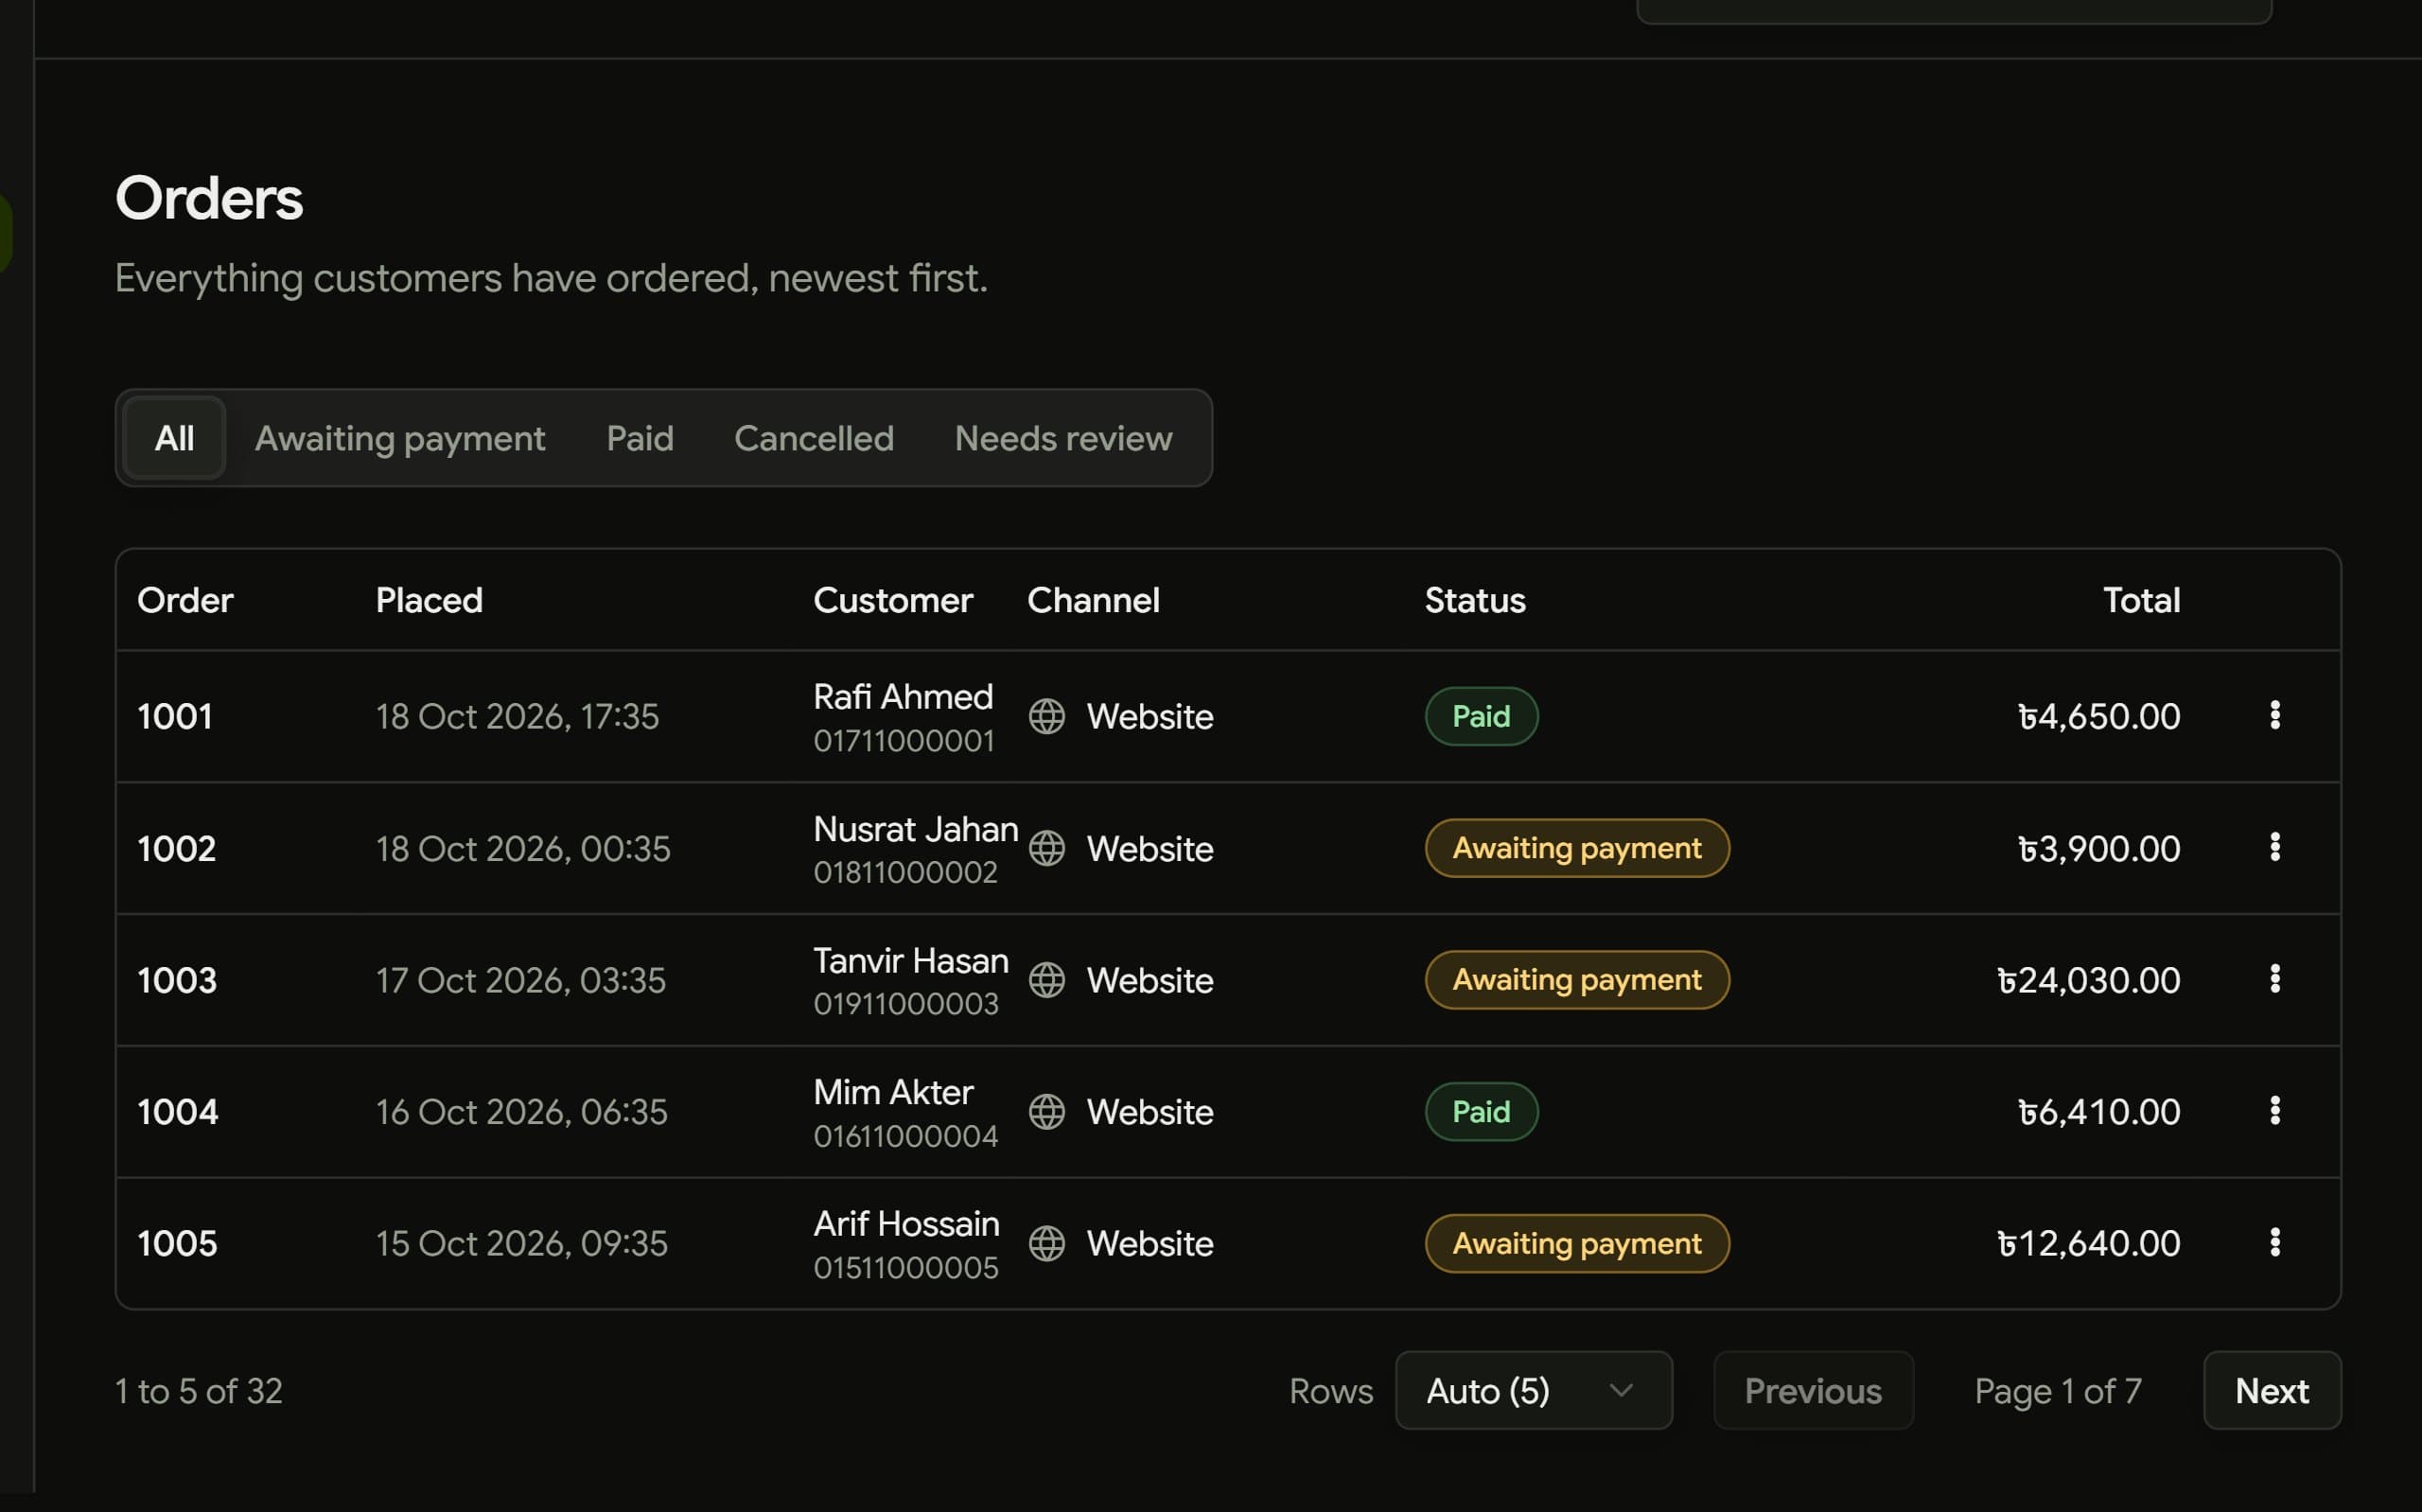The image size is (2422, 1512).
Task: Click the placed date 16 Oct 2026, 06:35
Action: point(522,1112)
